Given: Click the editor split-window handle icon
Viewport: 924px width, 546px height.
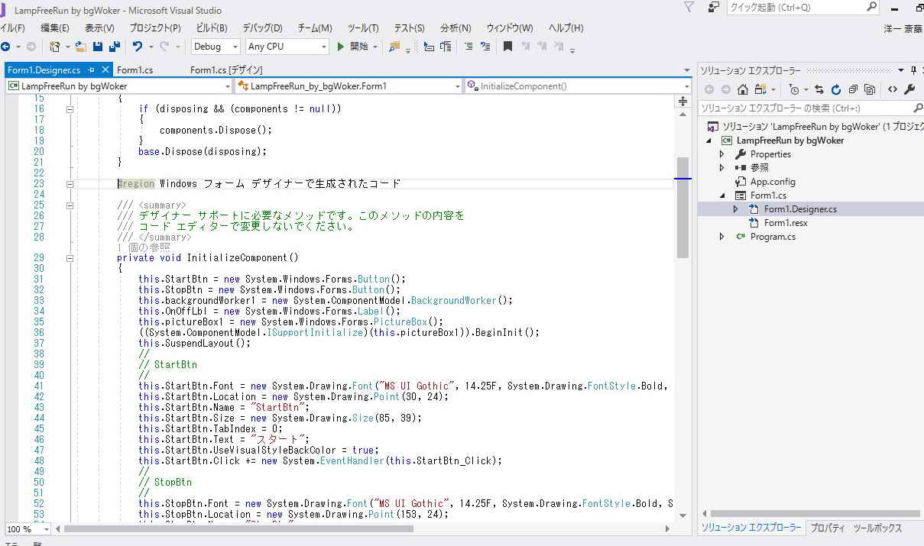Looking at the screenshot, I should point(682,102).
